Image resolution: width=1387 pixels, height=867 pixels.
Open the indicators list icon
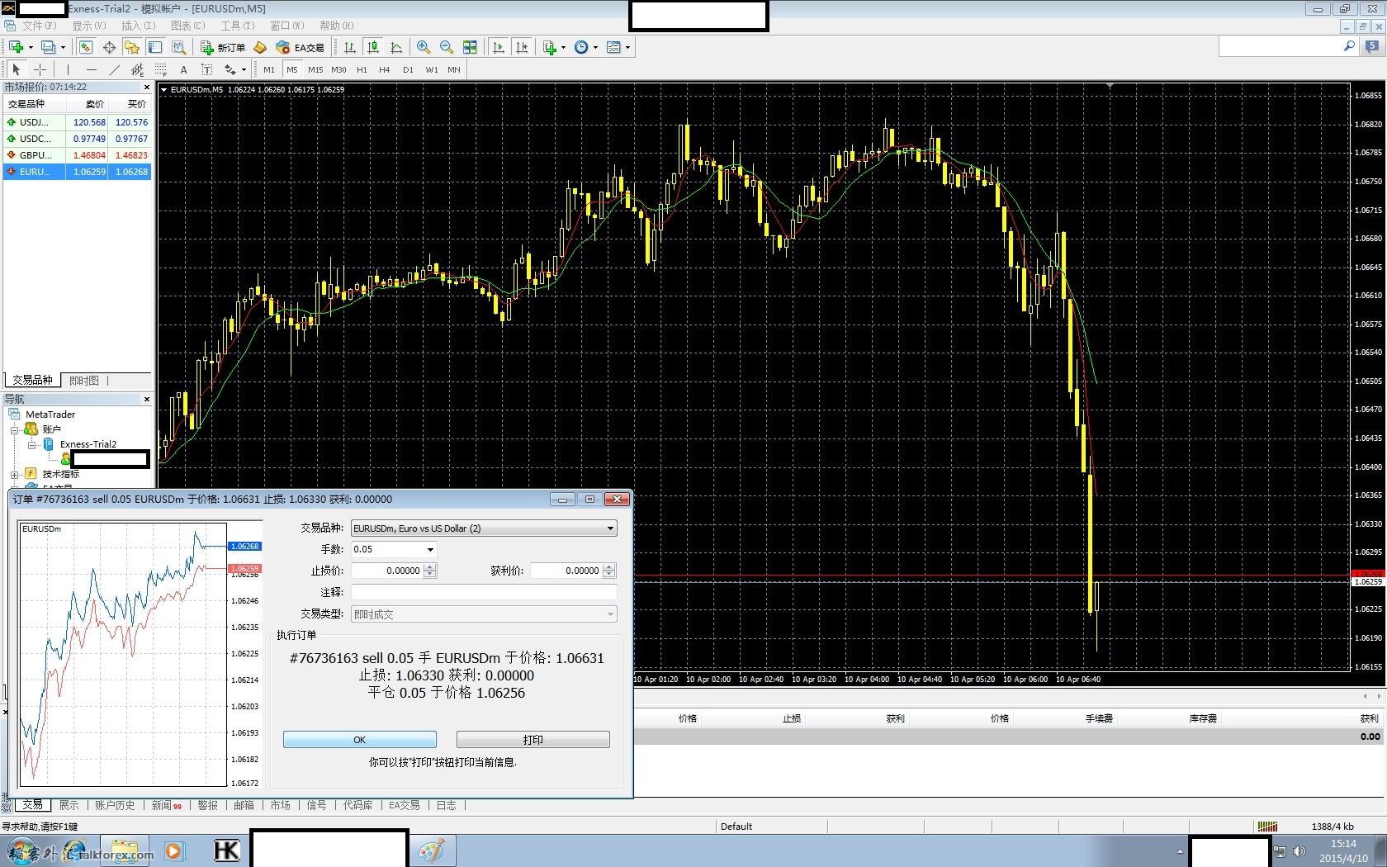coord(550,47)
